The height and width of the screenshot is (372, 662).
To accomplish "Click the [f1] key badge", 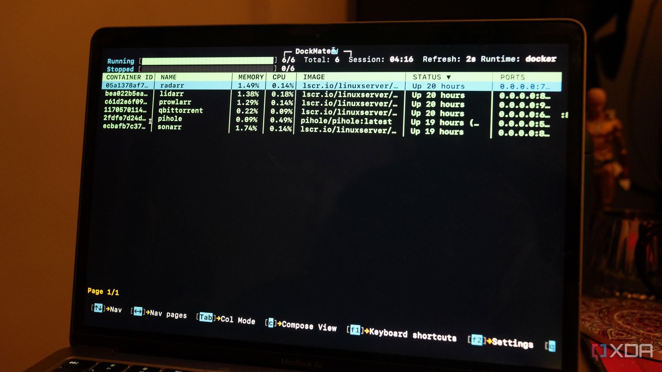I will [x=356, y=330].
